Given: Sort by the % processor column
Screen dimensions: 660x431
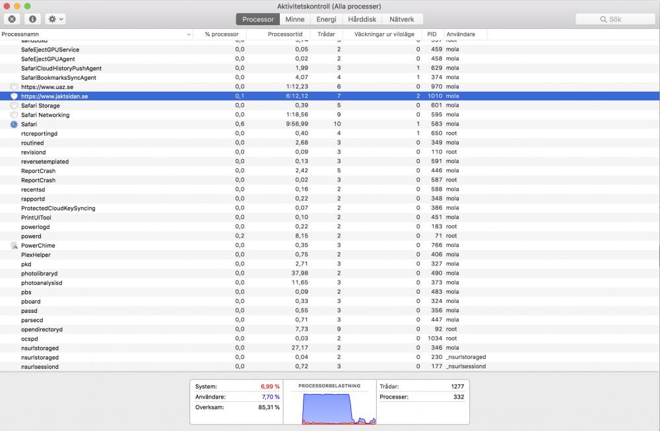Looking at the screenshot, I should coord(221,34).
